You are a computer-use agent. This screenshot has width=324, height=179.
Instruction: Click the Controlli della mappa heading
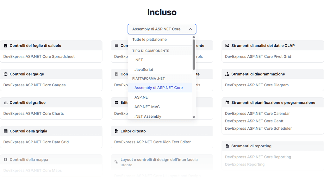[29, 160]
